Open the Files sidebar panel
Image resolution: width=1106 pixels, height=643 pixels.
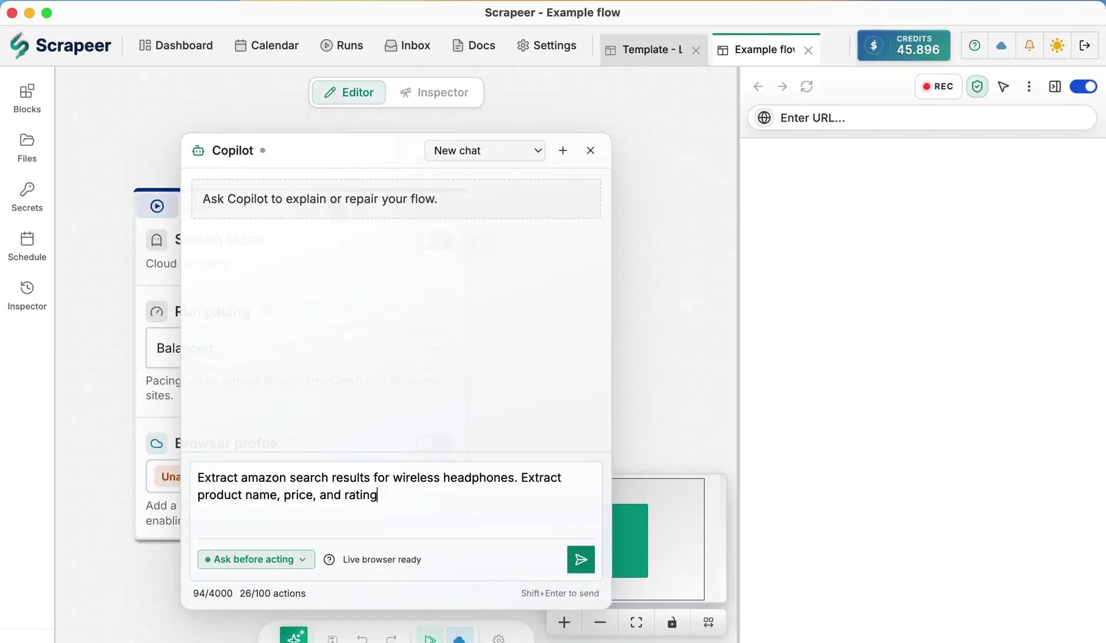pos(27,147)
